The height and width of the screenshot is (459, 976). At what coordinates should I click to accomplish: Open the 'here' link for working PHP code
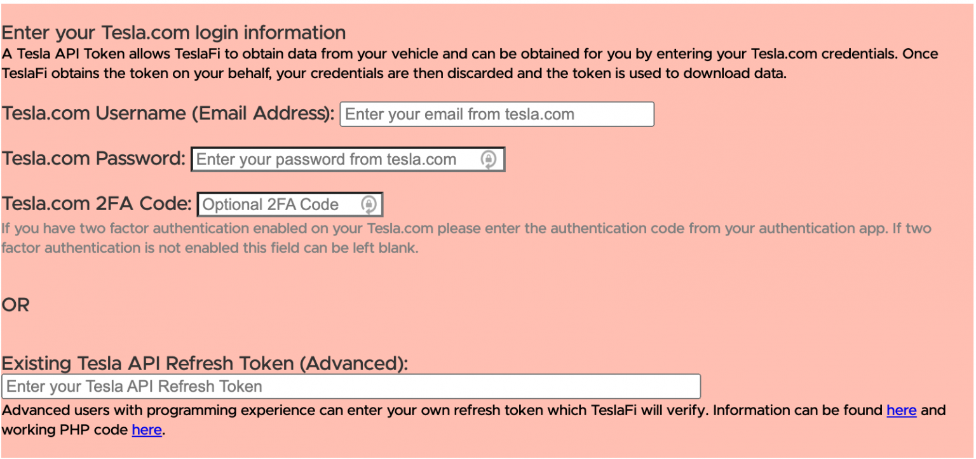pyautogui.click(x=147, y=430)
